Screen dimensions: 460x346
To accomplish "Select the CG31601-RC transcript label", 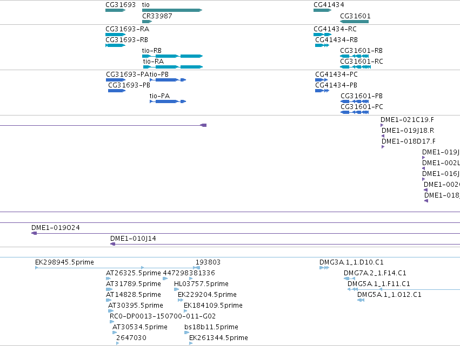I will [x=362, y=62].
